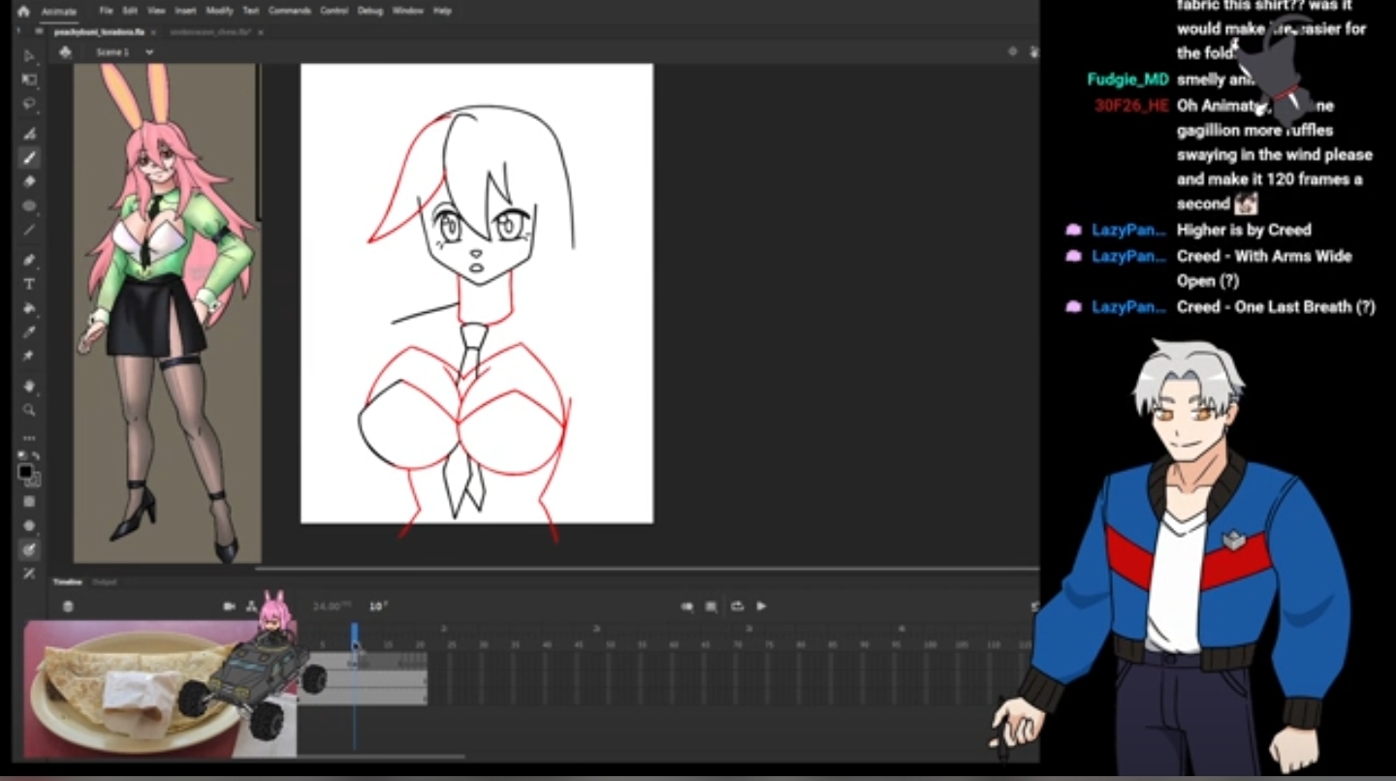Open the Modify menu

click(x=220, y=12)
